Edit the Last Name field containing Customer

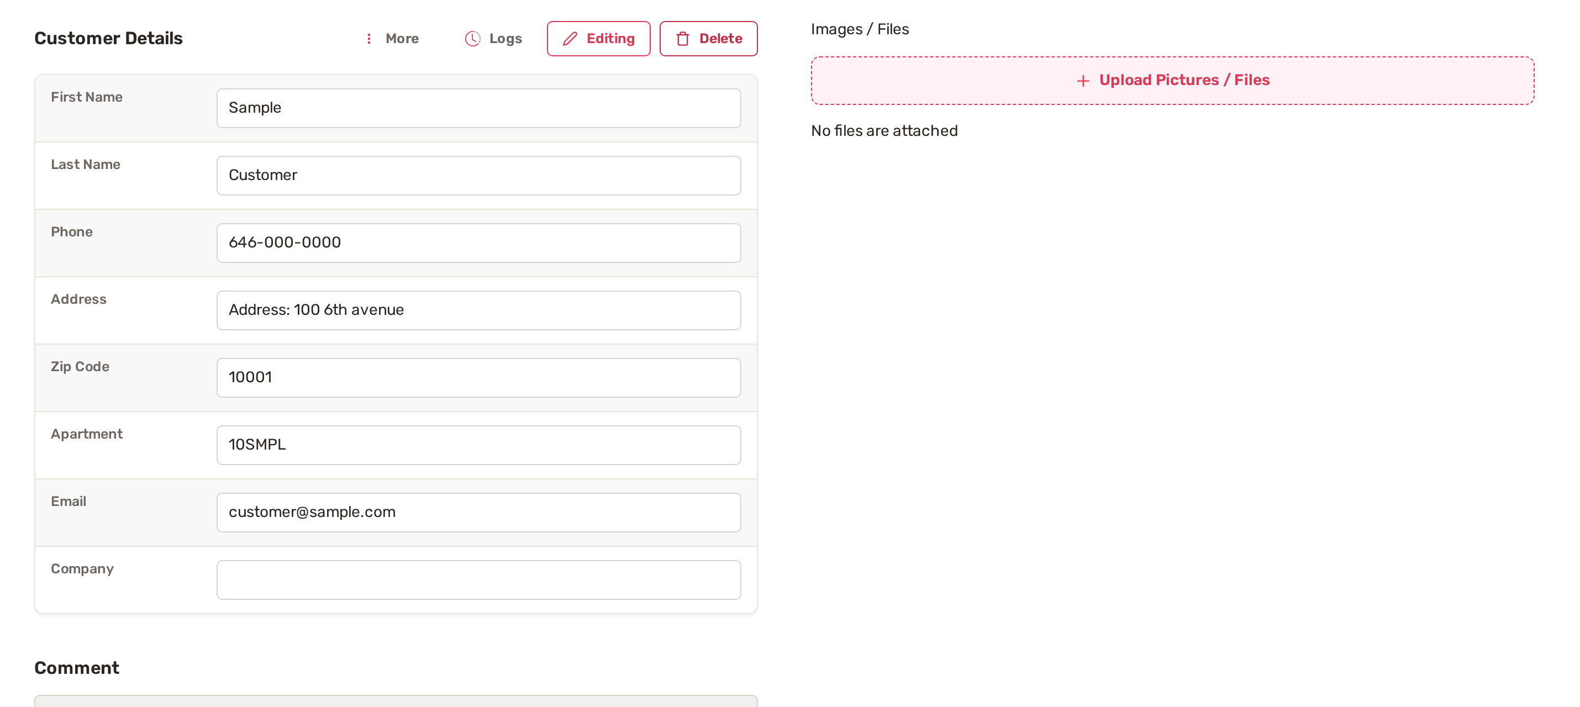478,176
